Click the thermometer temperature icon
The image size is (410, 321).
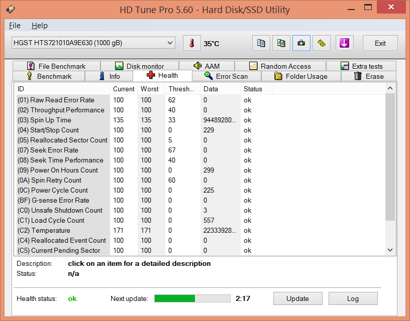pyautogui.click(x=191, y=43)
